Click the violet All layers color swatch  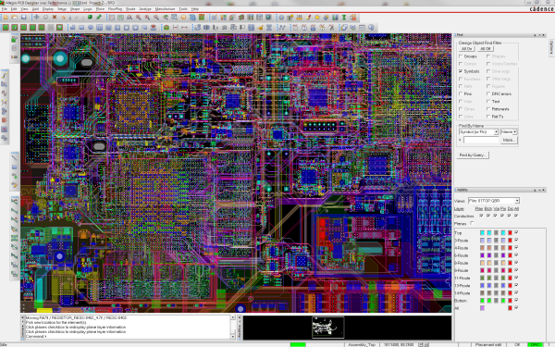tap(482, 308)
